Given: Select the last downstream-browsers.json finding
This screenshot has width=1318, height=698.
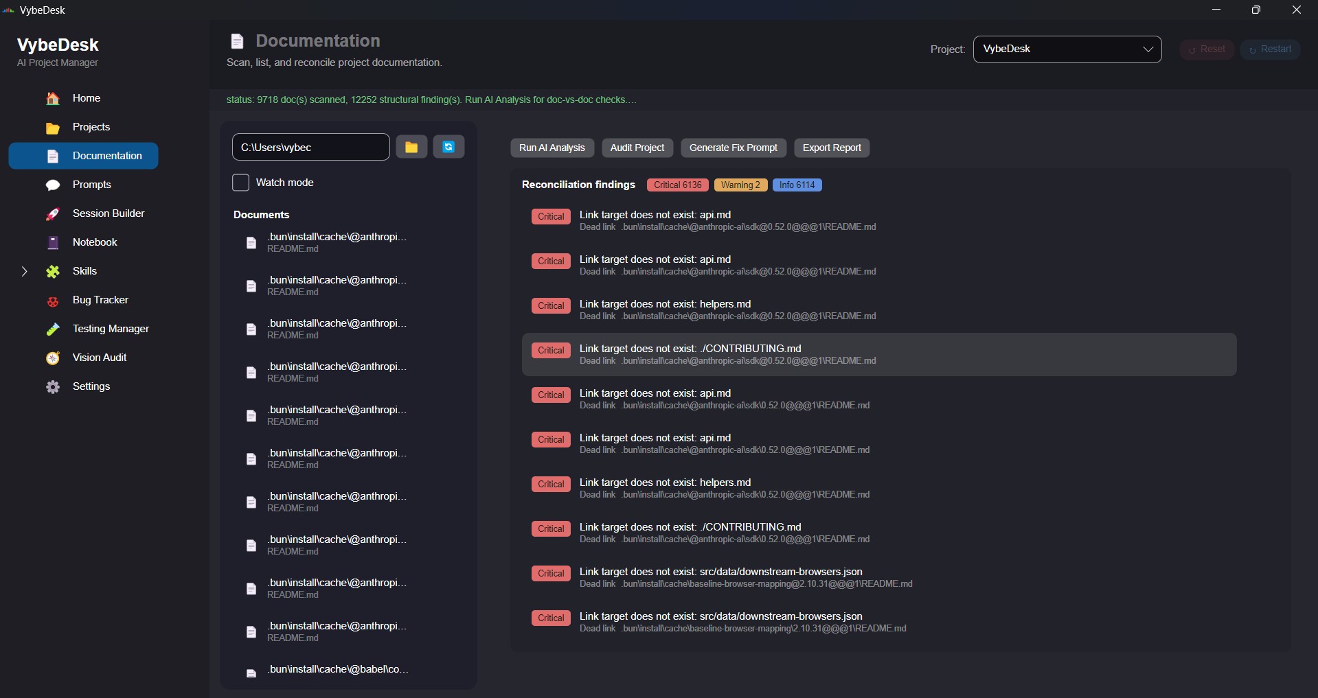Looking at the screenshot, I should coord(879,622).
